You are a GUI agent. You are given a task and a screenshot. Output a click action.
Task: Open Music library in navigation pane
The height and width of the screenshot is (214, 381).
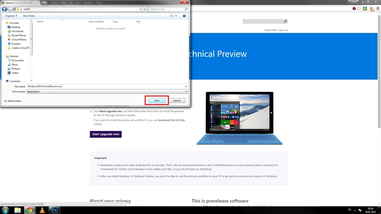15,65
